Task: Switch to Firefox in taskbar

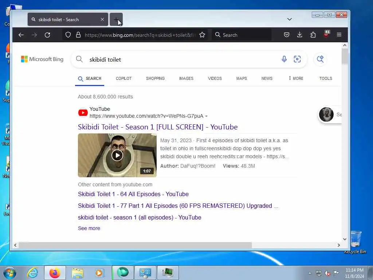Action: pos(55,273)
